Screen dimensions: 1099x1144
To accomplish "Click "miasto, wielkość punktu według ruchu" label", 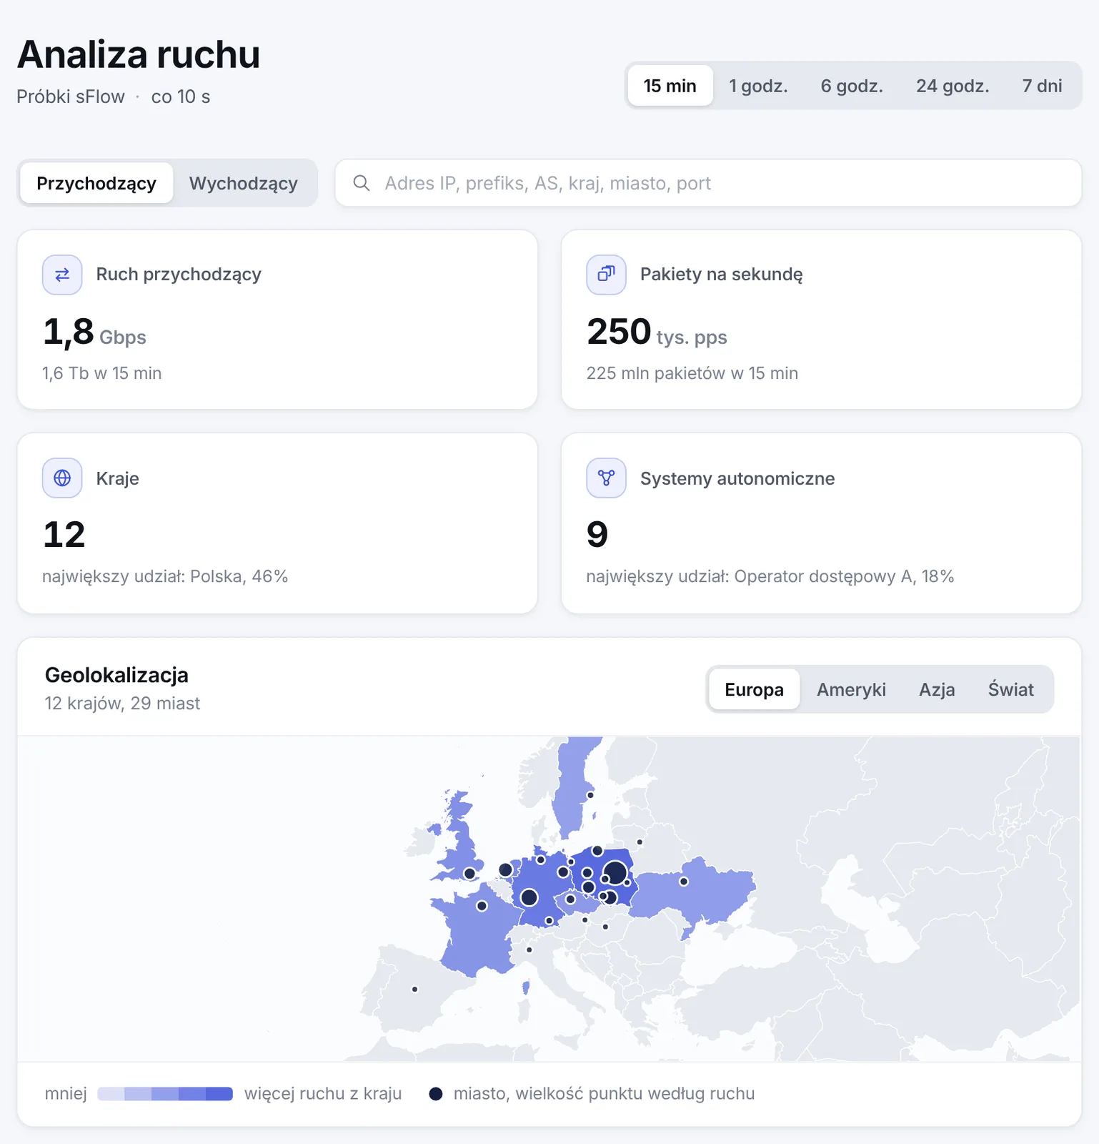I will point(604,1093).
